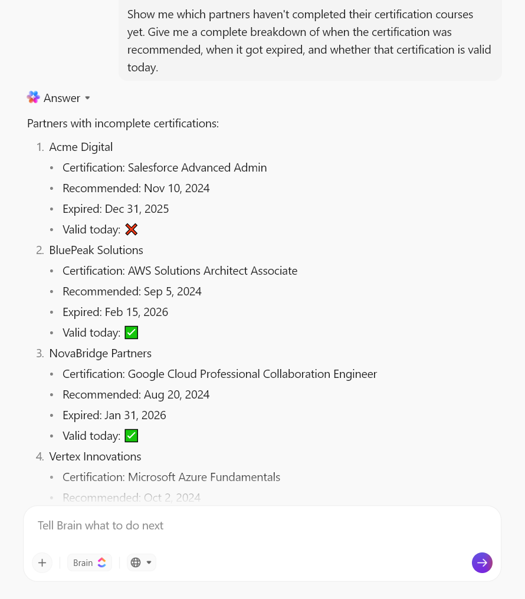
Task: Select the NovaBridge Partners list item
Action: pos(100,353)
